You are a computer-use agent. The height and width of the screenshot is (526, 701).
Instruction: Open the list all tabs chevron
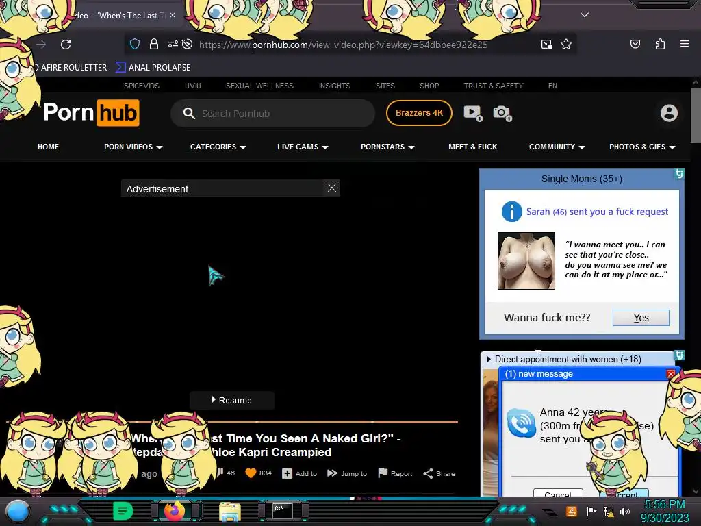click(x=585, y=15)
